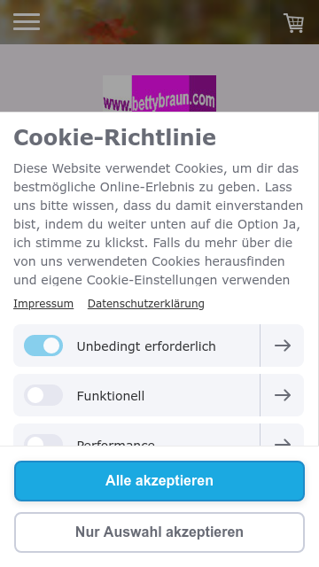Enable the Funktionell cookies toggle
This screenshot has height=567, width=319.
coord(43,395)
